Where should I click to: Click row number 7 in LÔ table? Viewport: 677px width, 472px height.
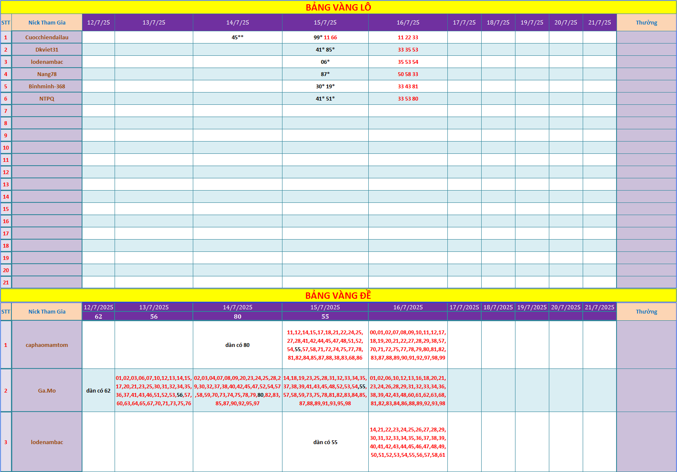(6, 111)
